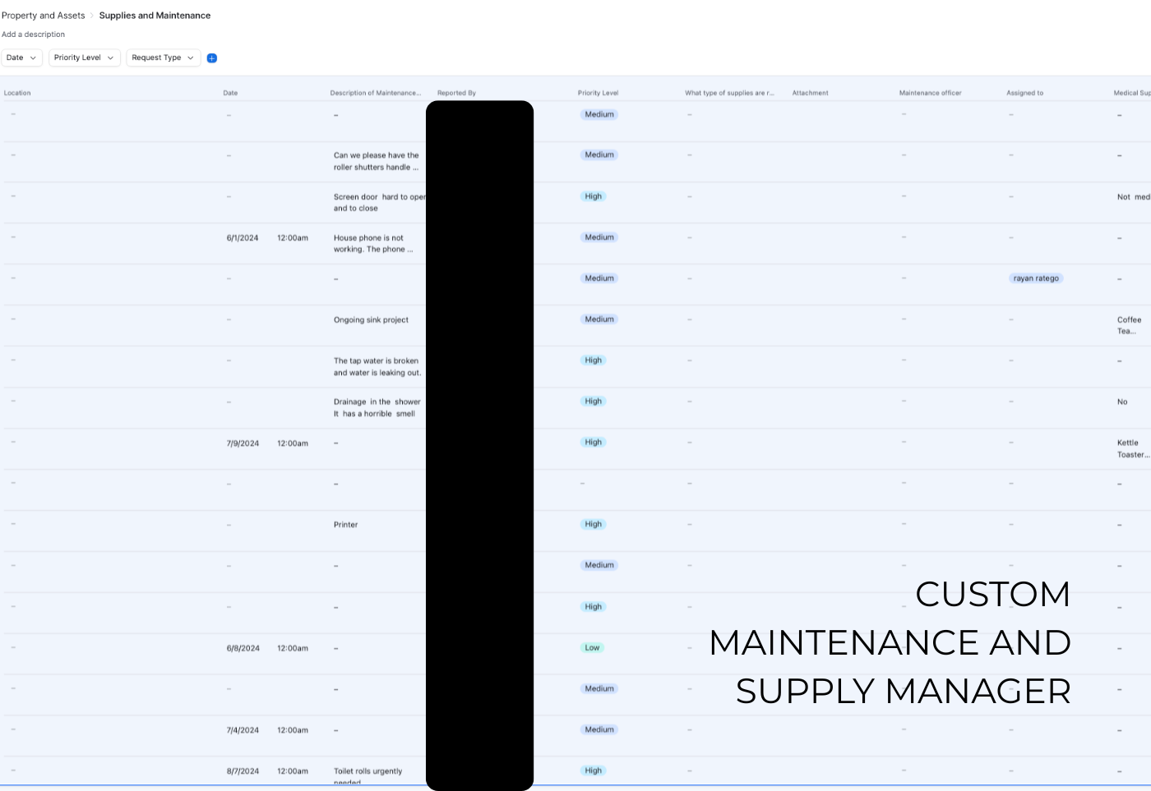
Task: Open the Date filter dropdown
Action: click(x=21, y=58)
